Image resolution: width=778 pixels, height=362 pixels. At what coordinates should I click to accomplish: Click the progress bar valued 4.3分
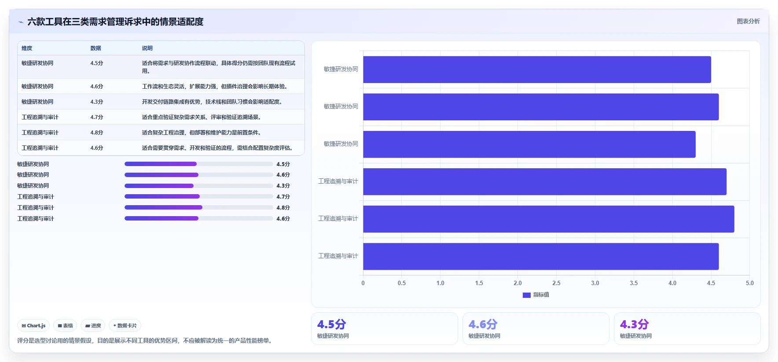[198, 186]
